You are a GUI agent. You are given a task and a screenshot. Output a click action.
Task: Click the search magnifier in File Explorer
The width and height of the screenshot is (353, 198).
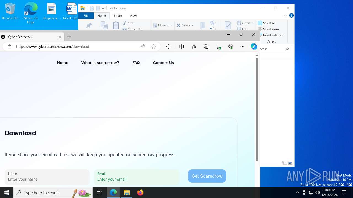287,49
